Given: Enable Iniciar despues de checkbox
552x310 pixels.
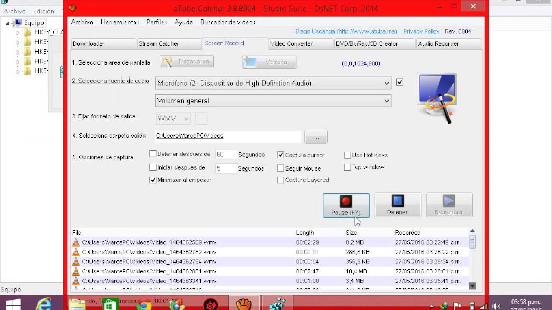Looking at the screenshot, I should point(153,167).
